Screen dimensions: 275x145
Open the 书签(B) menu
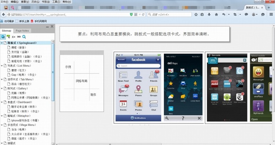45,1
